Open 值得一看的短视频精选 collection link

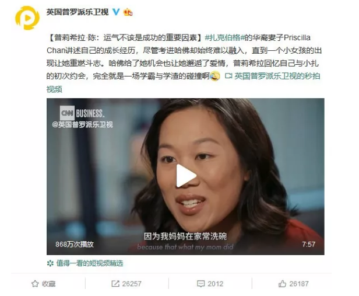[x=90, y=263]
